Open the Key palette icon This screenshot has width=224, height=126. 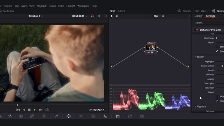(118, 116)
